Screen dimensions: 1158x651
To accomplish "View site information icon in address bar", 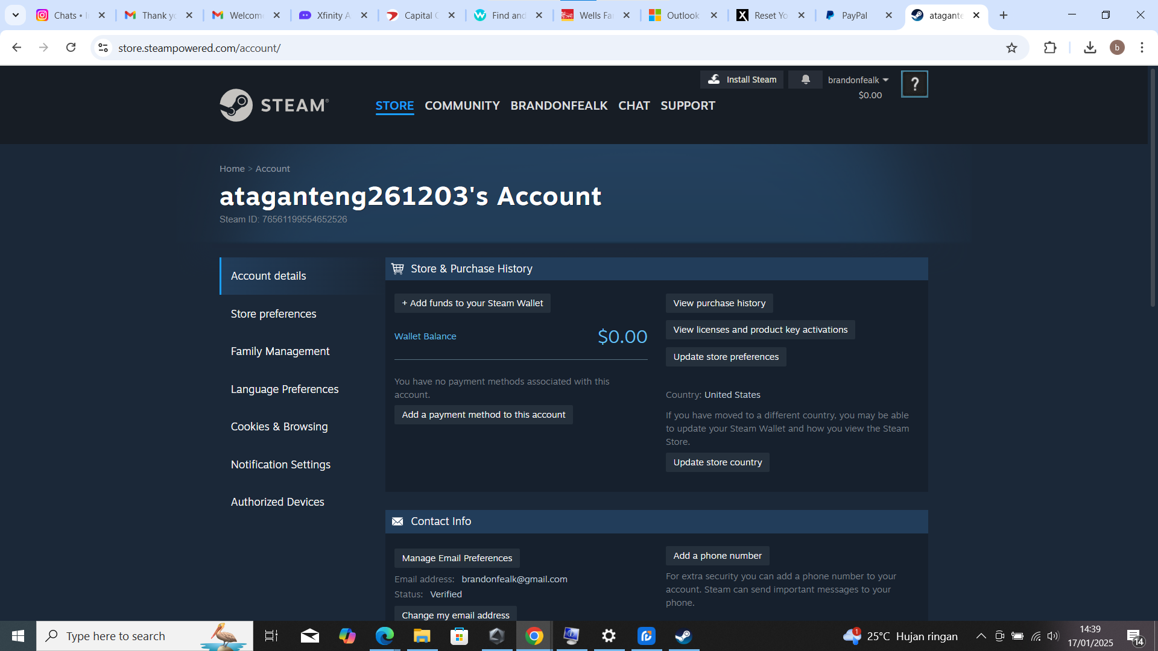I will 103,48.
